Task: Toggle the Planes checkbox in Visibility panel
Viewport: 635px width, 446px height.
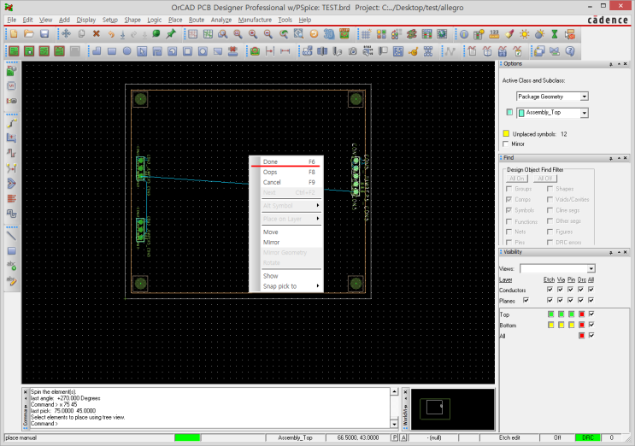Action: click(526, 300)
